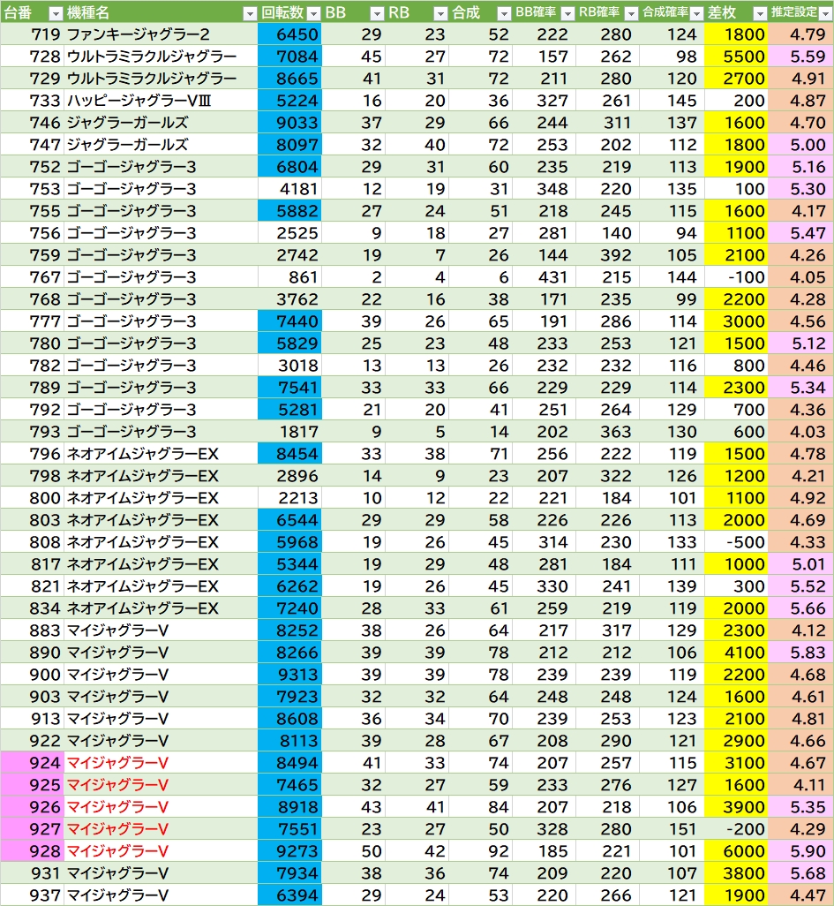Open the BB column filter dropdown
This screenshot has width=834, height=906.
(377, 13)
